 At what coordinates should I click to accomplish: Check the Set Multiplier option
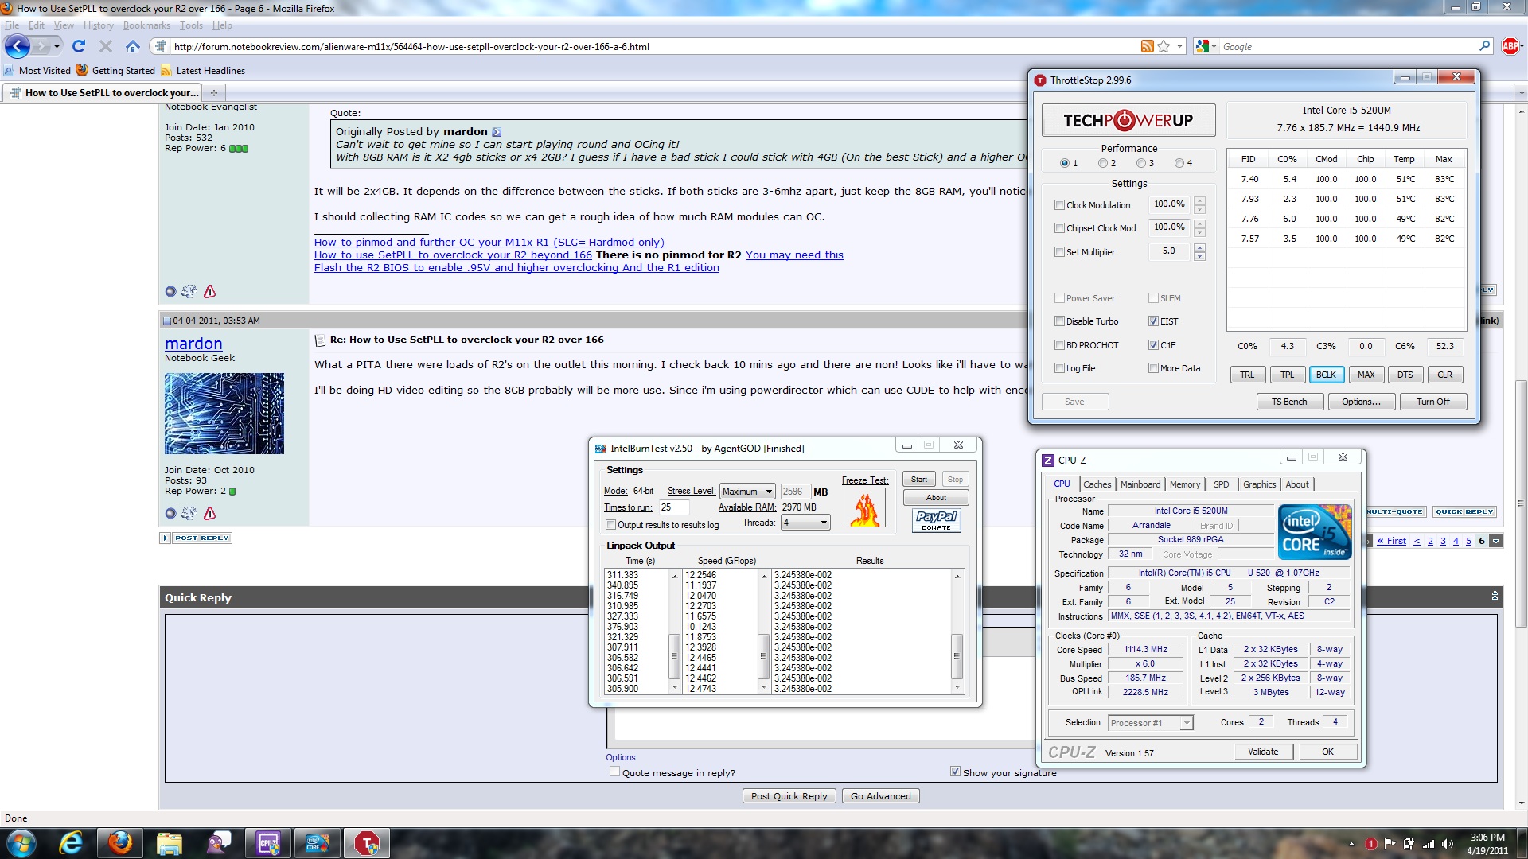(1059, 252)
